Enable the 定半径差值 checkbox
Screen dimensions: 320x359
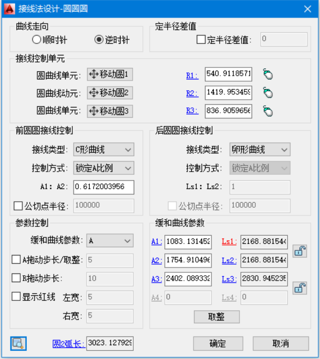pyautogui.click(x=201, y=39)
